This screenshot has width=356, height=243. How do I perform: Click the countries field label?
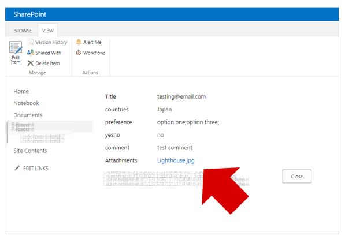pos(117,110)
